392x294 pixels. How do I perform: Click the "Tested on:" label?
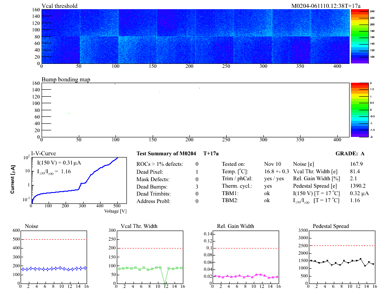[x=234, y=164]
